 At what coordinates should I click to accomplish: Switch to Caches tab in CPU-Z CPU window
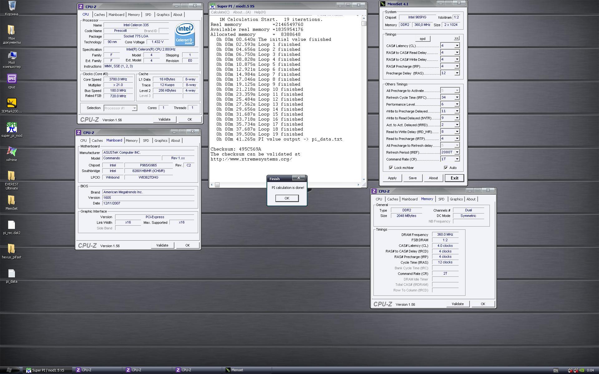pyautogui.click(x=99, y=15)
